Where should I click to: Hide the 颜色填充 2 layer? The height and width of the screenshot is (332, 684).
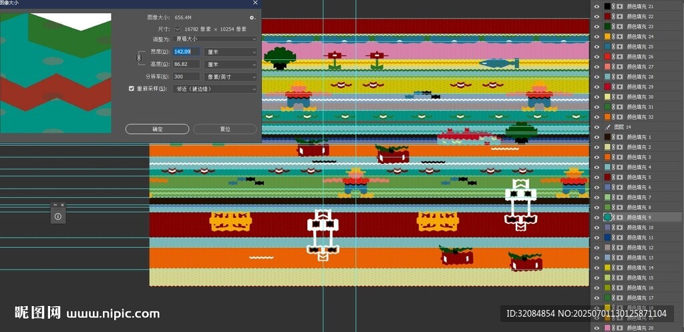(596, 147)
